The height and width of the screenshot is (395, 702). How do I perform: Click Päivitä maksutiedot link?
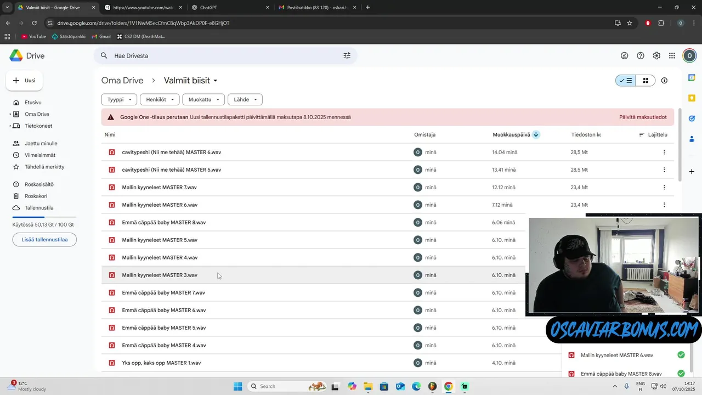pos(643,117)
